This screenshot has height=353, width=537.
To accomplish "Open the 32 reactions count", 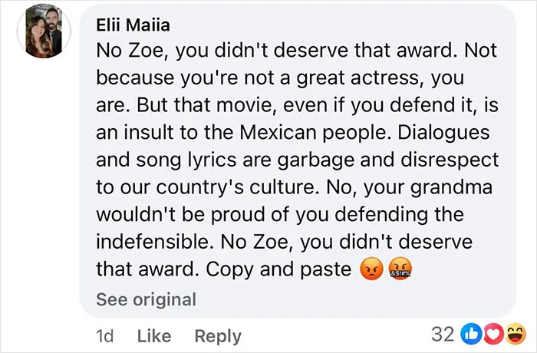I will click(443, 334).
